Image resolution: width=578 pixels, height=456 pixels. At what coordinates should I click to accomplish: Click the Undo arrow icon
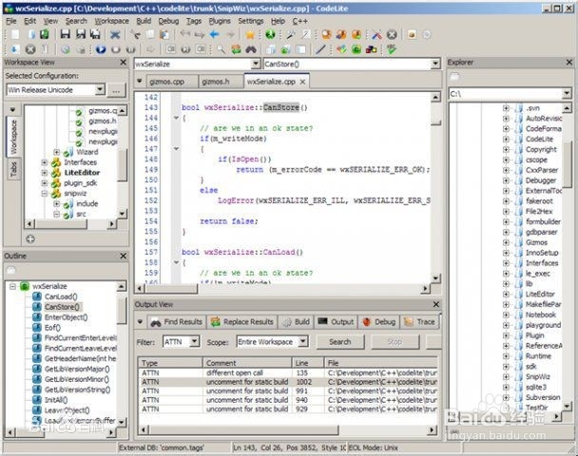tap(185, 34)
